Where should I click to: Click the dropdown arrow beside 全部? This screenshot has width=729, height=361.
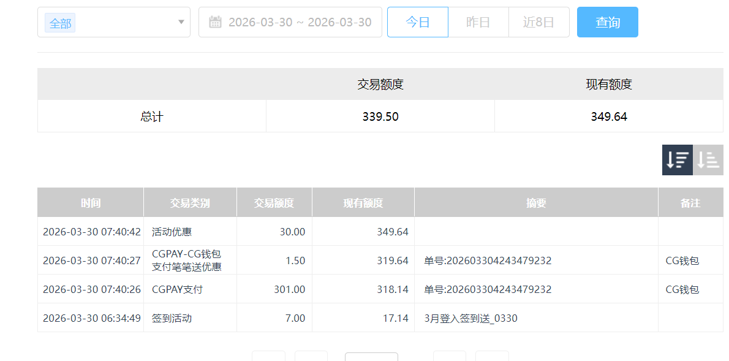coord(181,21)
